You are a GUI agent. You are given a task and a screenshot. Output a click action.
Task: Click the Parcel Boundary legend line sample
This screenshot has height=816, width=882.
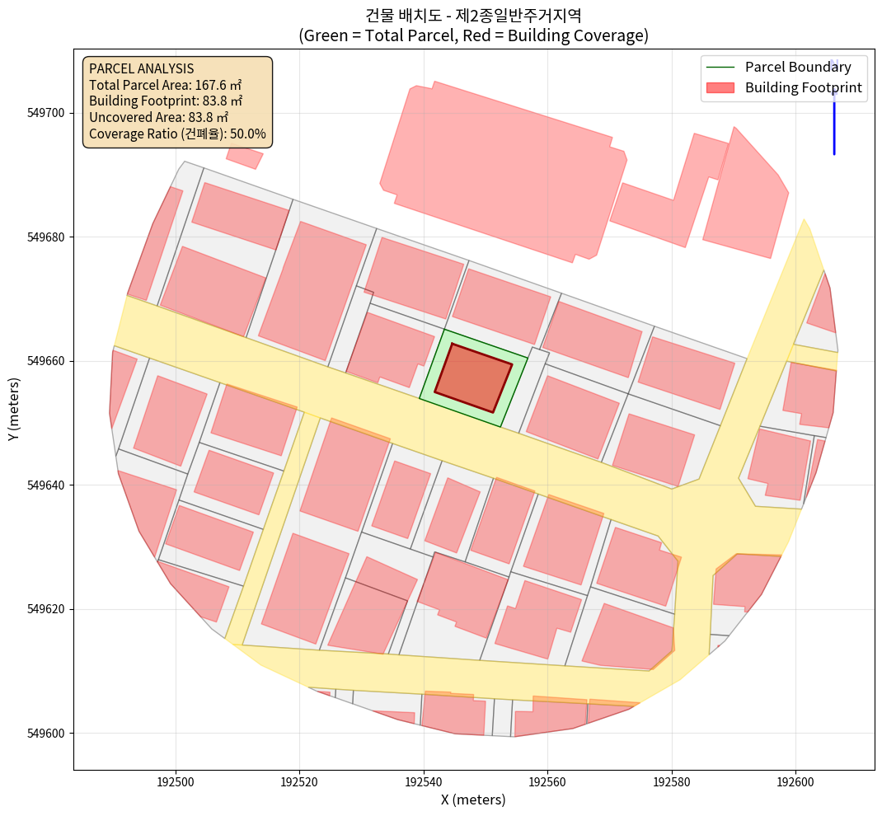[721, 67]
